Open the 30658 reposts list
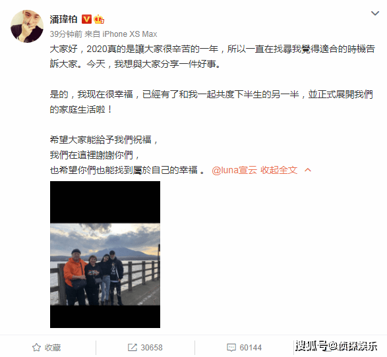387x357 pixels. 152,347
